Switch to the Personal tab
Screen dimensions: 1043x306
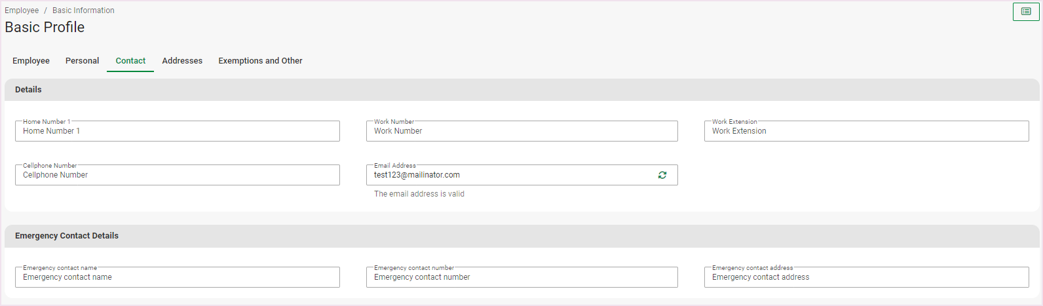(83, 61)
